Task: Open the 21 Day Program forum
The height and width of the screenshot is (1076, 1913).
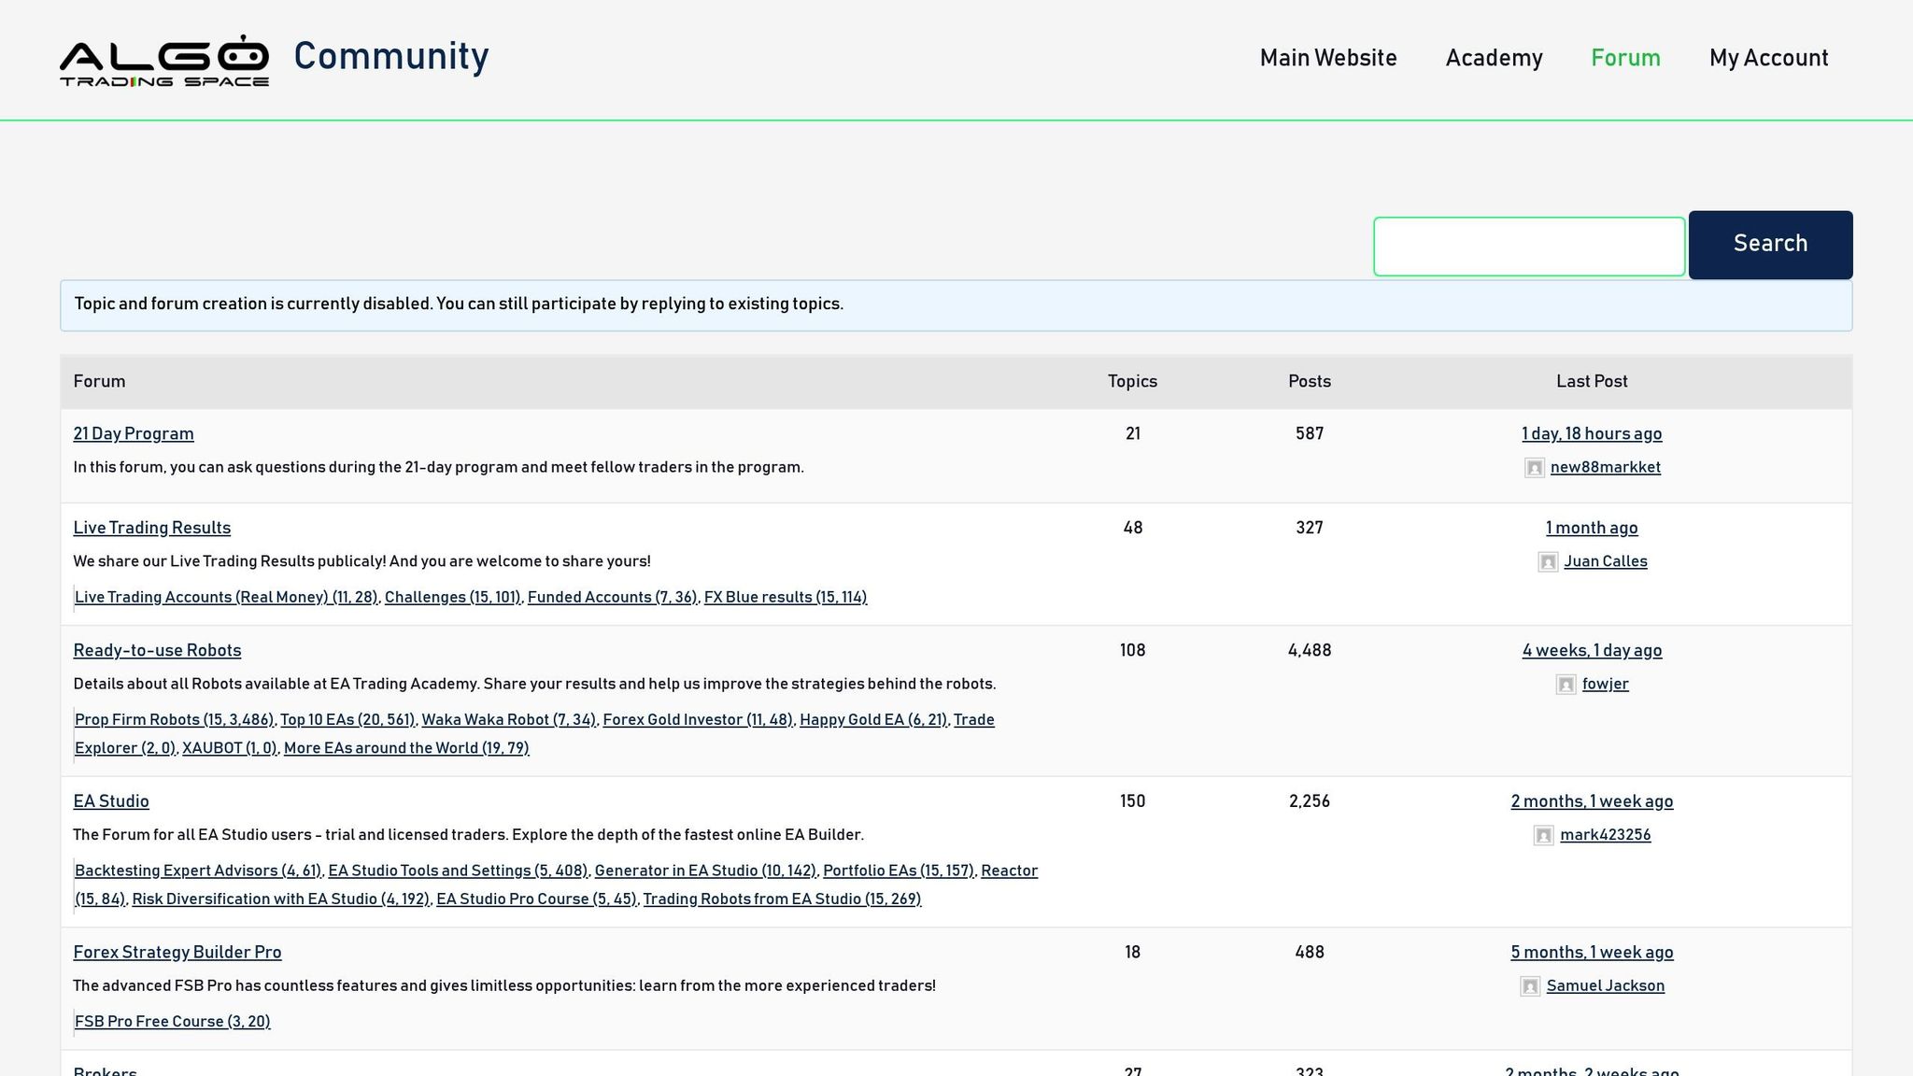Action: click(x=134, y=433)
